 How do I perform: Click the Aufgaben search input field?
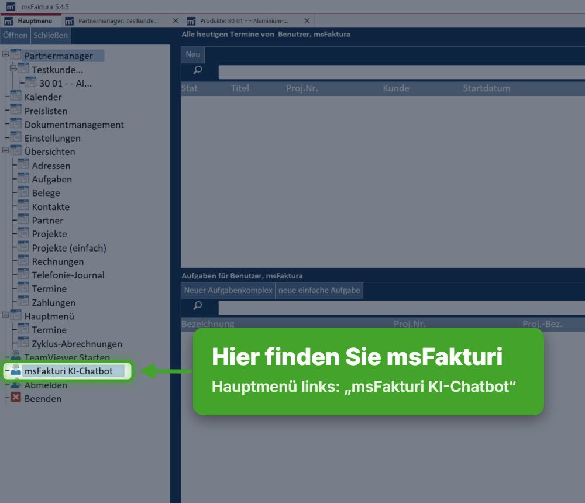click(x=401, y=308)
